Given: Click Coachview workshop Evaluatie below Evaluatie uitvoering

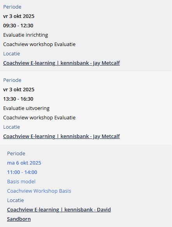Looking at the screenshot, I should 39,118.
